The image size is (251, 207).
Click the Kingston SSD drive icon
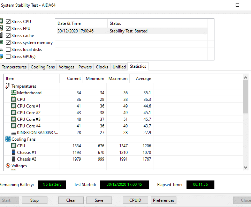pos(14,133)
